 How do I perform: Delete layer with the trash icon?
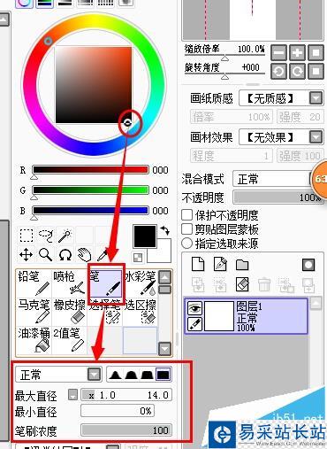(x=264, y=284)
